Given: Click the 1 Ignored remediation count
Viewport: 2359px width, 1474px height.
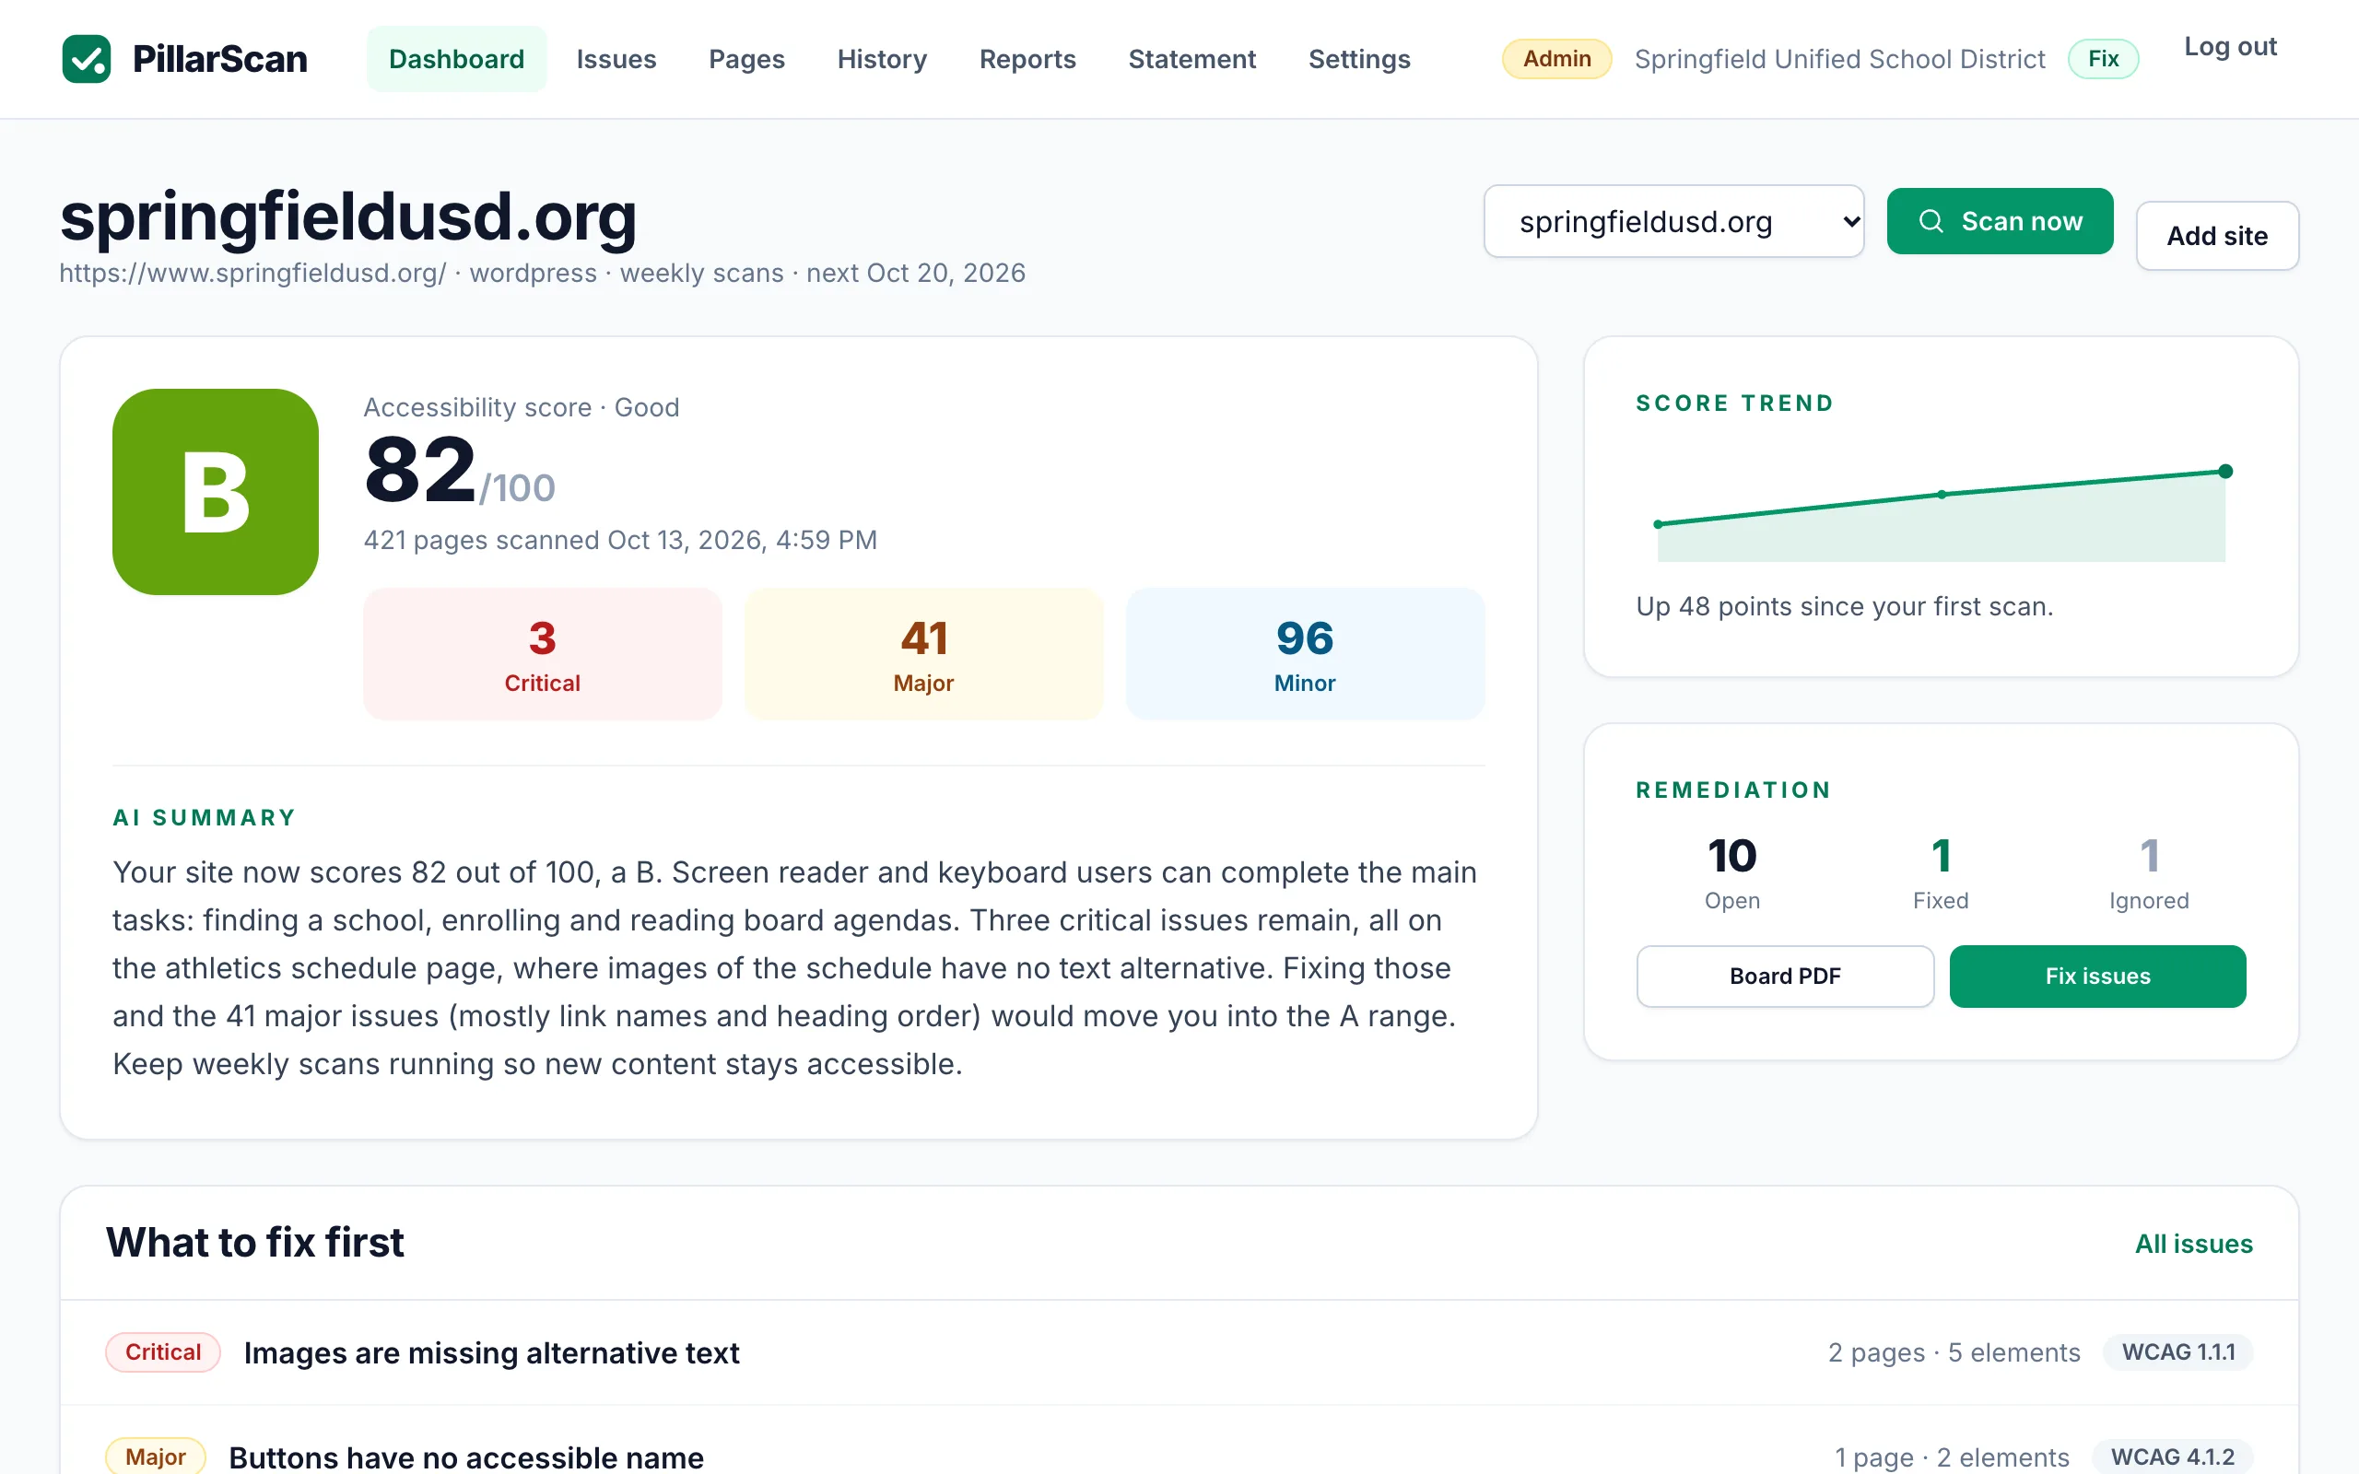Looking at the screenshot, I should [x=2150, y=872].
